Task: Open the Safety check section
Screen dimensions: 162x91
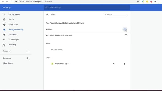Action: [13, 25]
